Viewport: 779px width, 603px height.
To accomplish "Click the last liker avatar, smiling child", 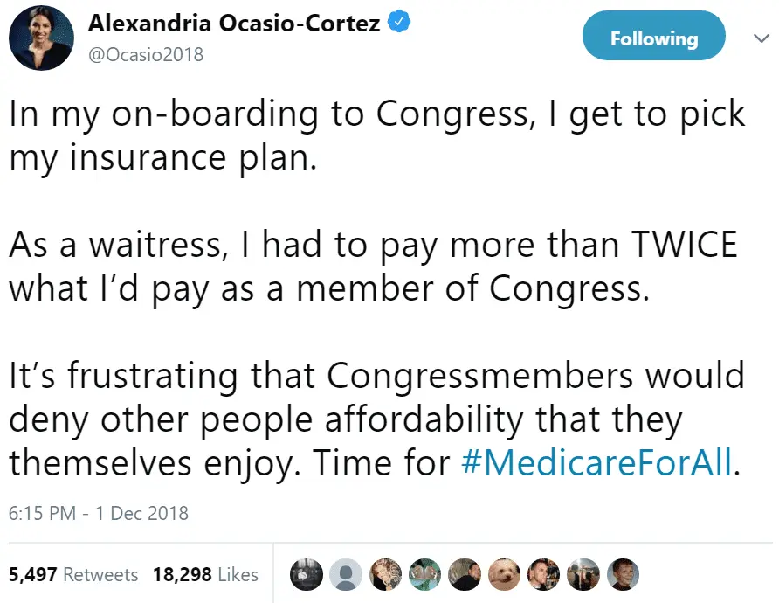I will [622, 574].
